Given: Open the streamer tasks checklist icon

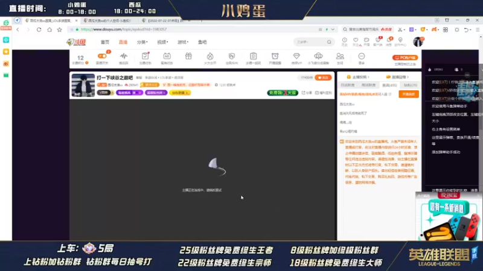Looking at the screenshot, I should click(145, 56).
